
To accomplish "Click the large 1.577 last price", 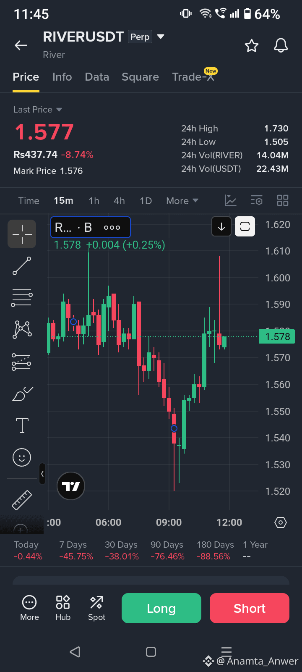I will (44, 132).
